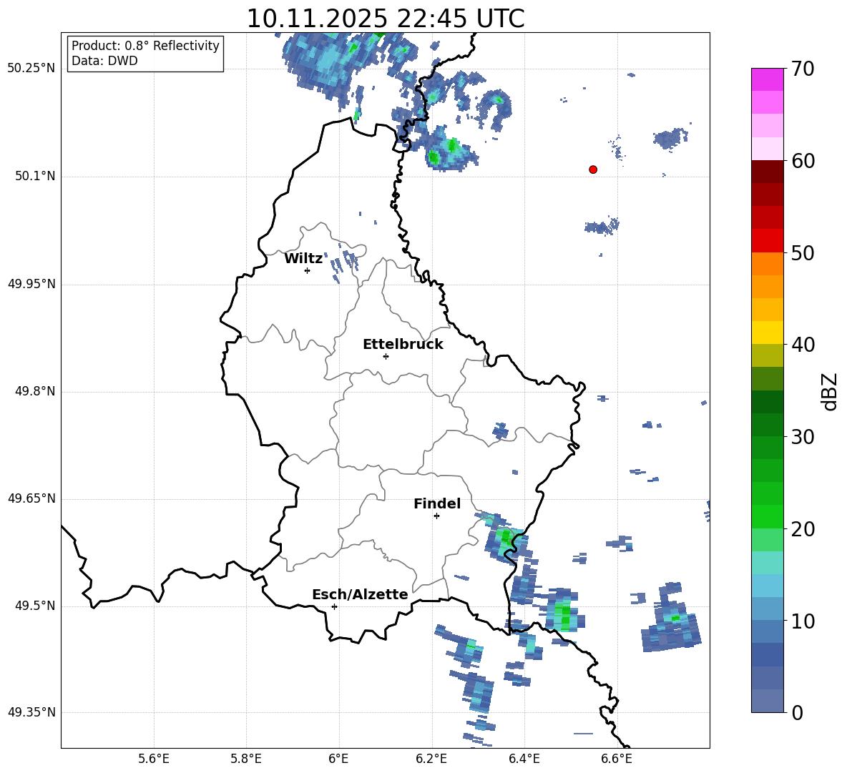Click the 49.35°N latitude label
Viewport: 847px width, 773px height.
point(31,712)
